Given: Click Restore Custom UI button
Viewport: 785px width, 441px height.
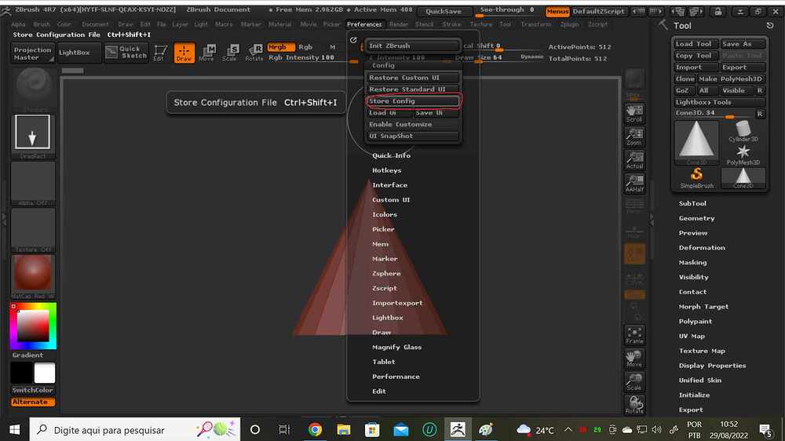Looking at the screenshot, I should (412, 78).
